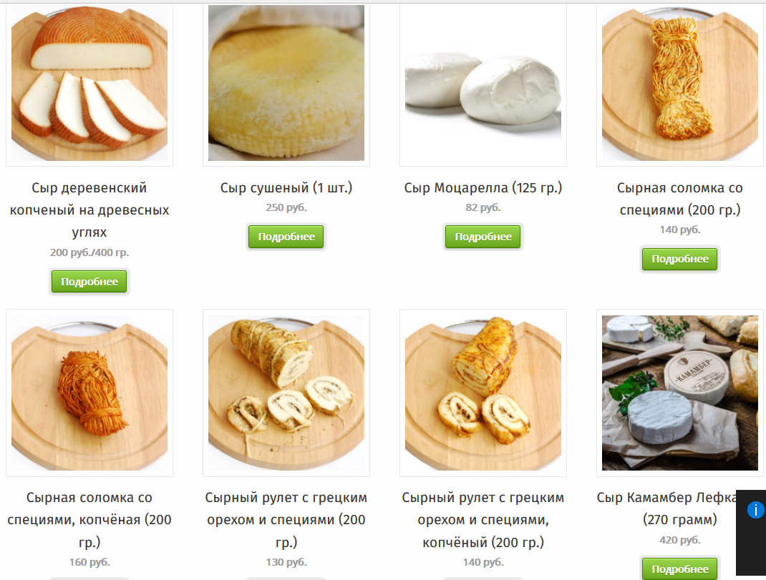Click Подробнее under Сыр сушеный
Image resolution: width=766 pixels, height=580 pixels.
(x=286, y=237)
